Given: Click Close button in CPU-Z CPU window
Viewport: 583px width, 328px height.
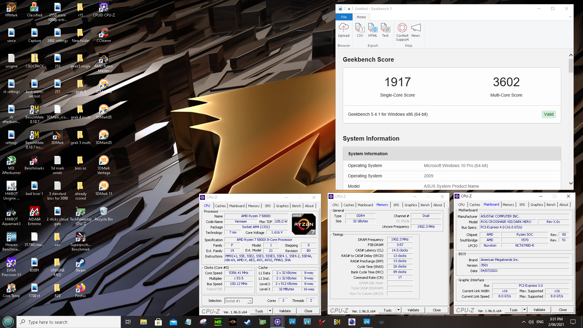Looking at the screenshot, I should click(x=308, y=311).
